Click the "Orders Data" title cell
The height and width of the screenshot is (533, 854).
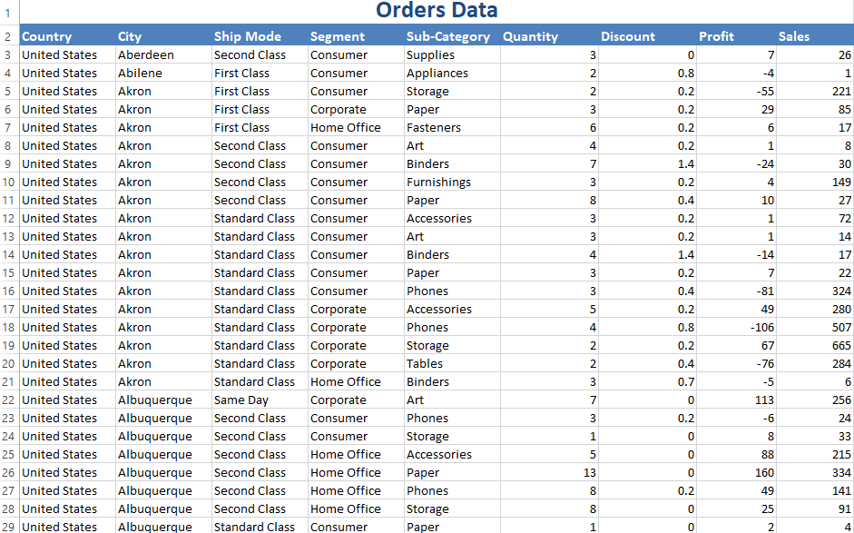tap(437, 11)
